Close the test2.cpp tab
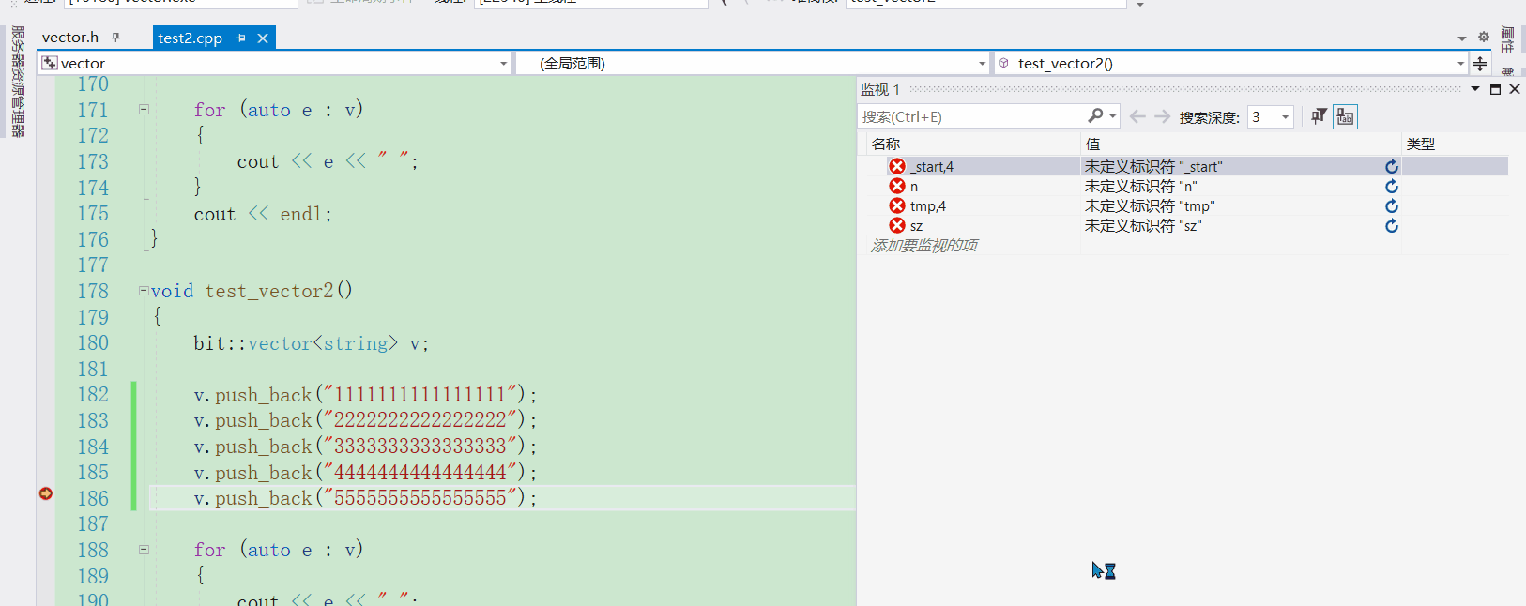Viewport: 1526px width, 606px height. 263,38
